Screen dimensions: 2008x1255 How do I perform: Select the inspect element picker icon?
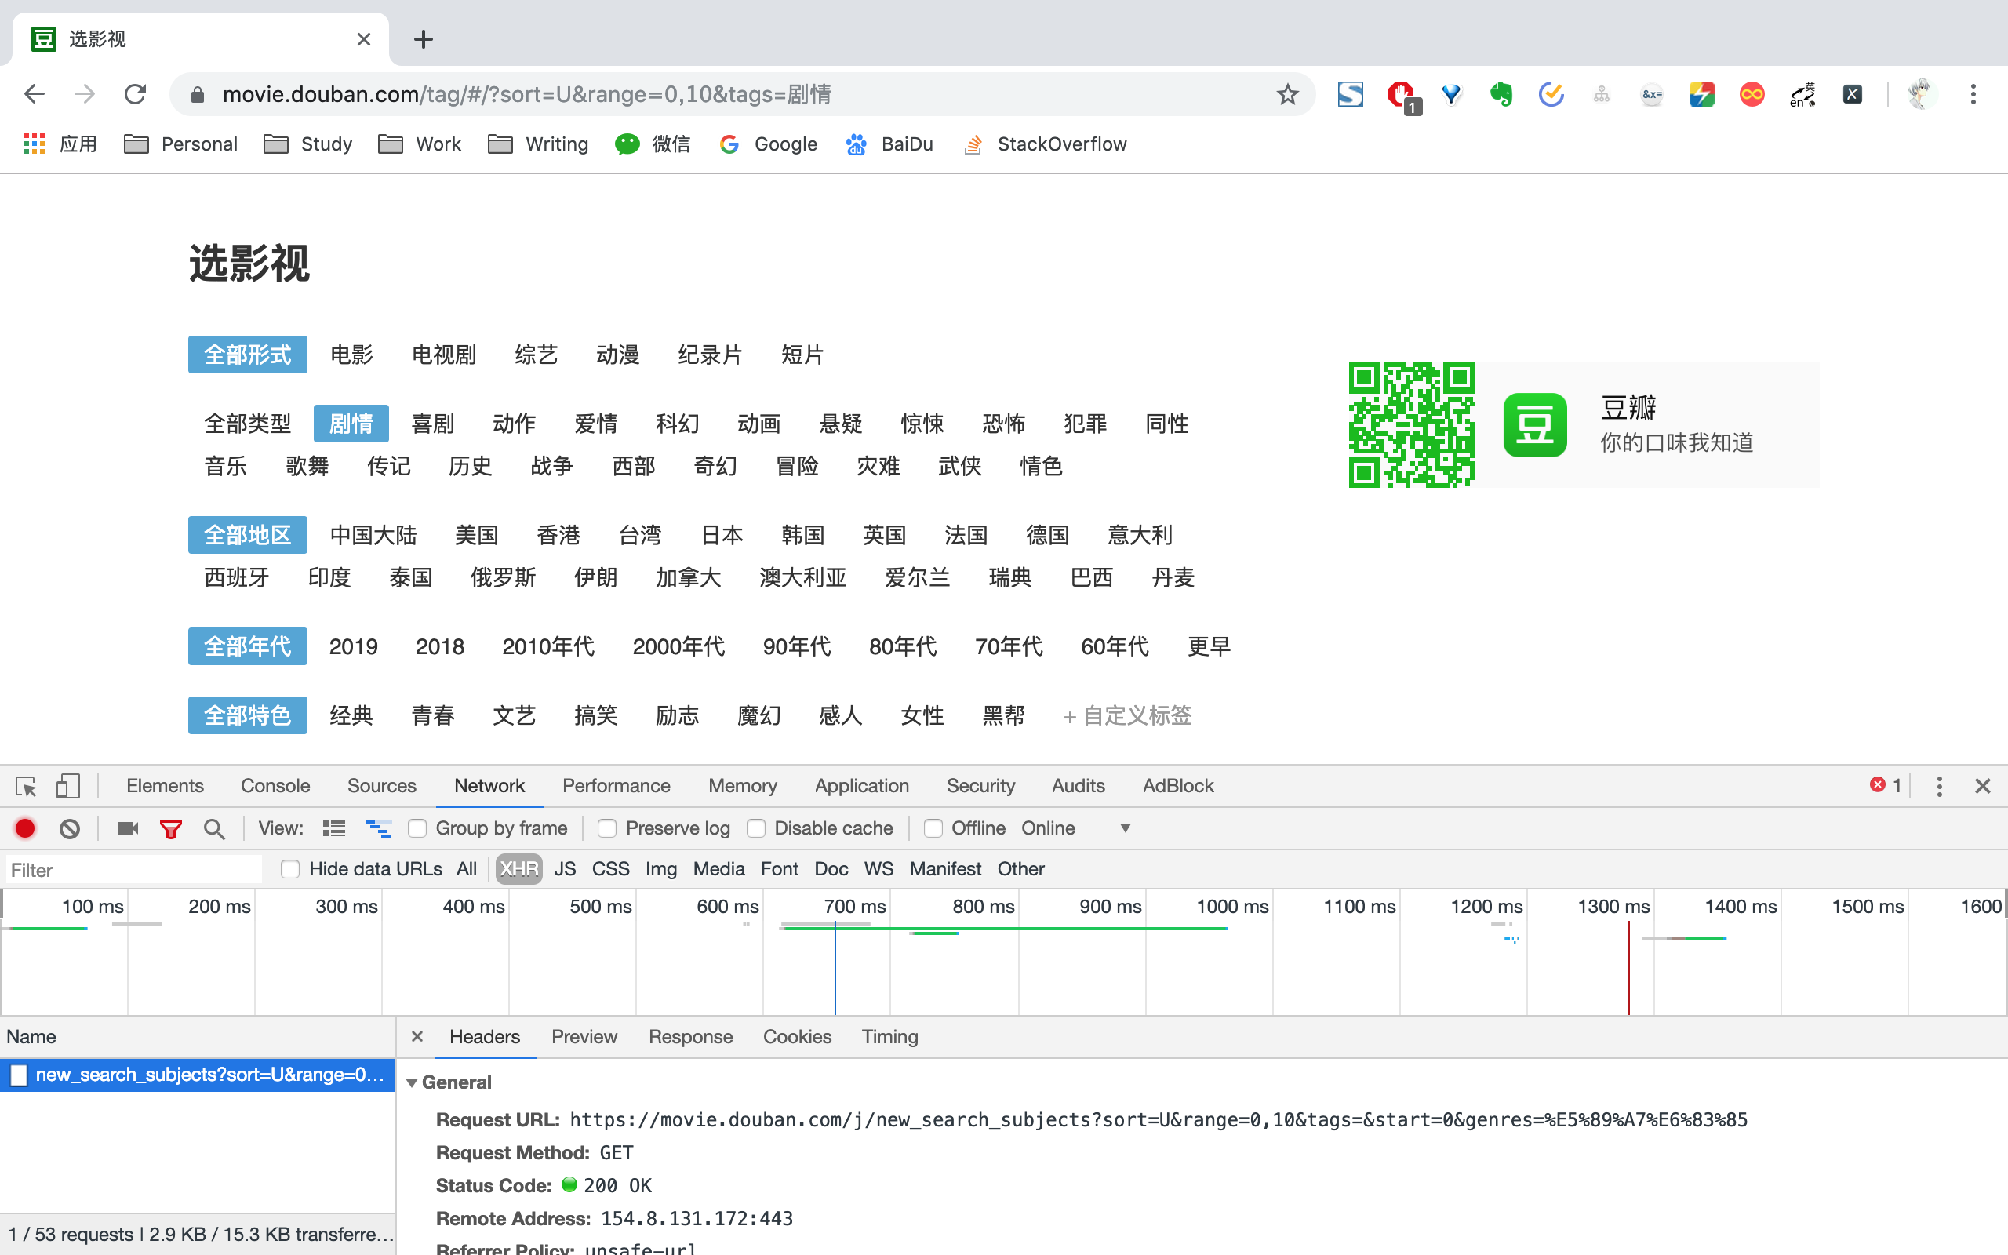coord(26,785)
